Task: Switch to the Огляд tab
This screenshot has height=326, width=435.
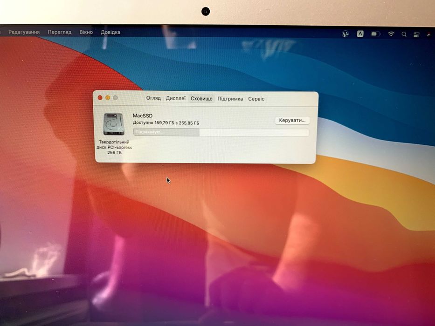Action: click(x=153, y=98)
